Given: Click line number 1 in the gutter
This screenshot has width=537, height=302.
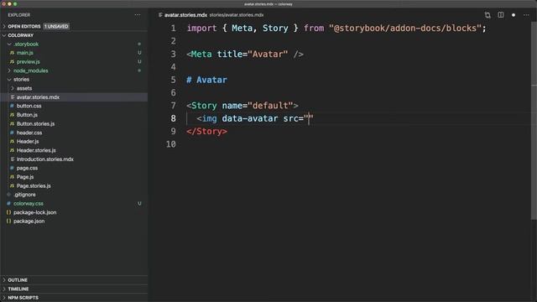Looking at the screenshot, I should 174,28.
